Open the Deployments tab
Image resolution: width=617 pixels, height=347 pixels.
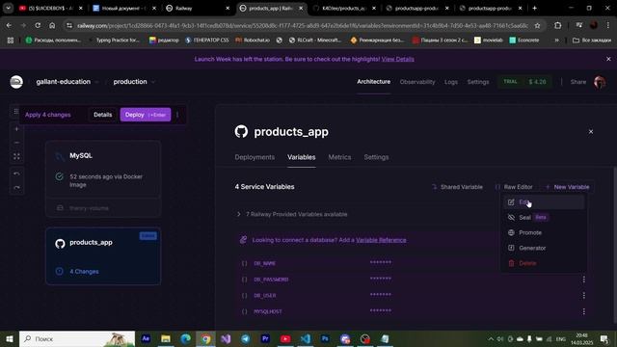(255, 157)
